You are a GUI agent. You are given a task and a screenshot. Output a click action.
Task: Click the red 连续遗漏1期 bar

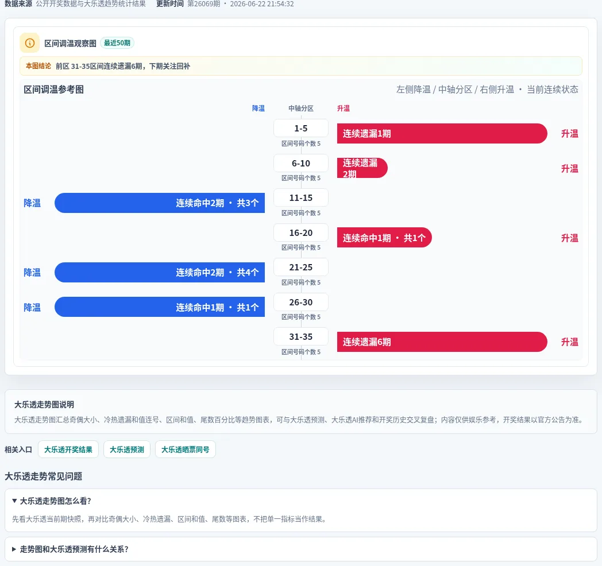(442, 134)
